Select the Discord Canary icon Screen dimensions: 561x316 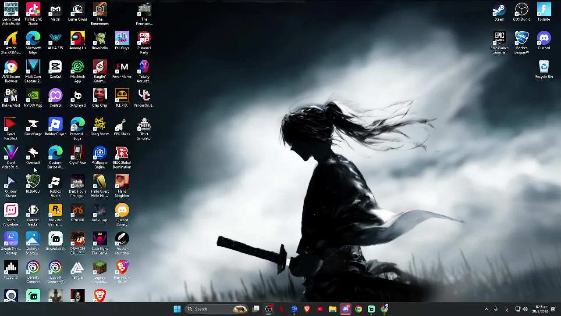pyautogui.click(x=122, y=215)
